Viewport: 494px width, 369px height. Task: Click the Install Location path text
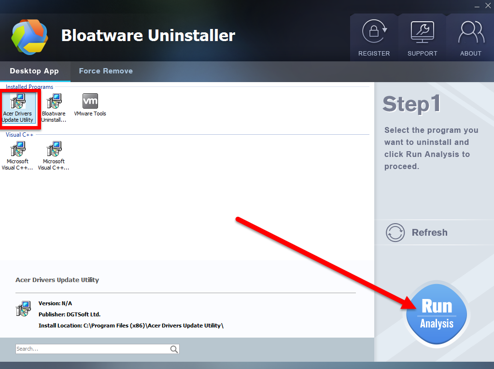(x=131, y=326)
